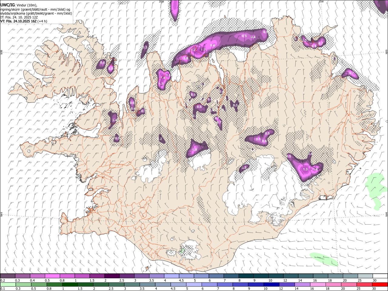Click the "64N" latitude label at right edge
Image resolution: width=388 pixels, height=291 pixels.
pyautogui.click(x=386, y=214)
